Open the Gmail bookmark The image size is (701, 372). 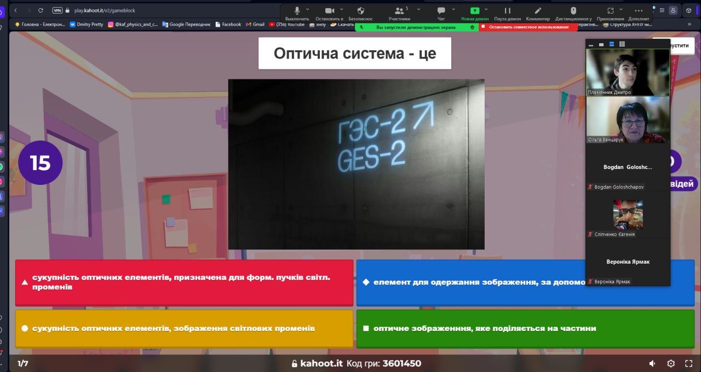(x=255, y=24)
